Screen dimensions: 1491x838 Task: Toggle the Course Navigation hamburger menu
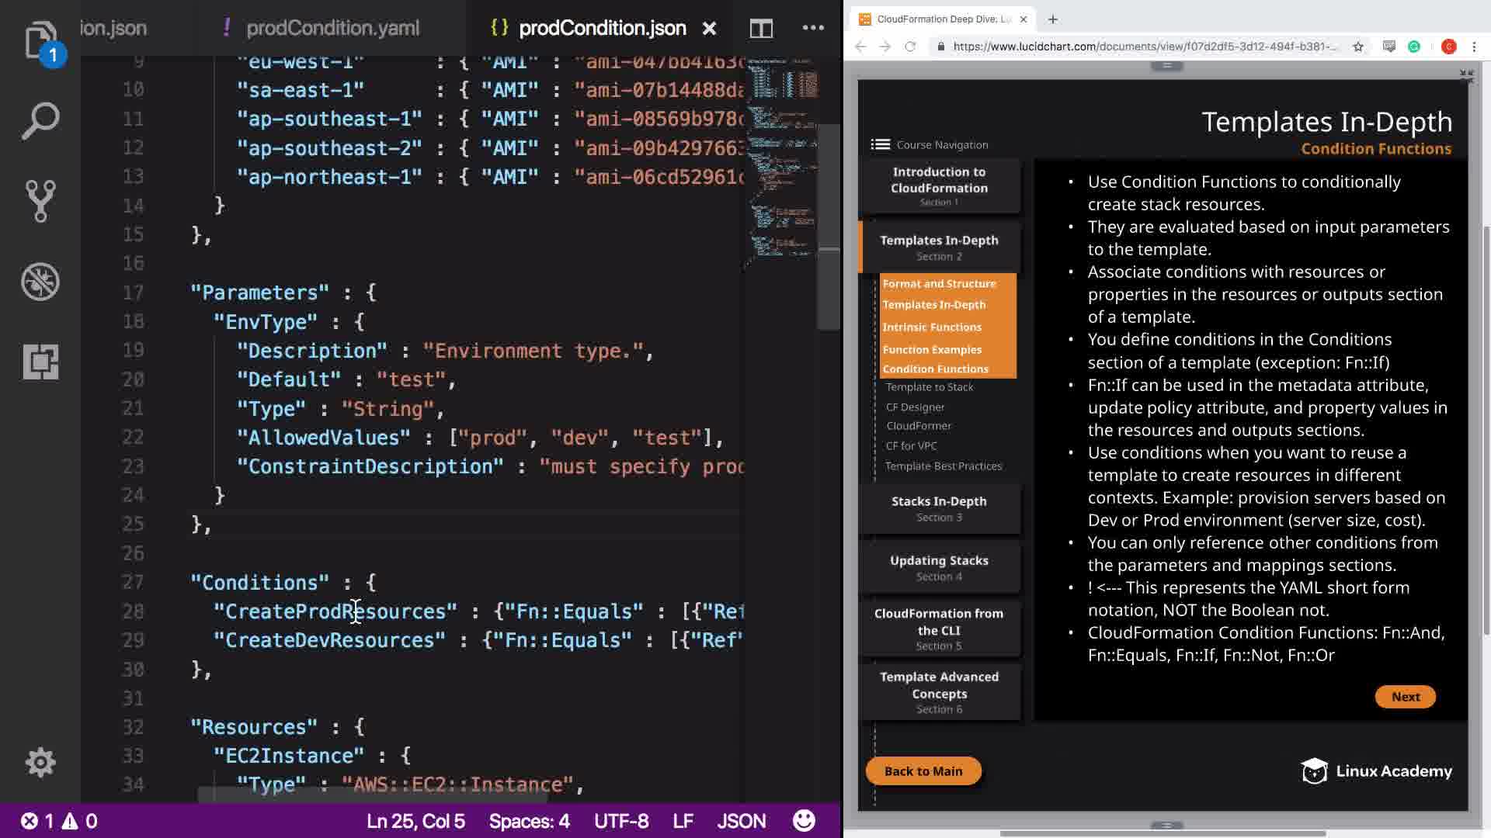pyautogui.click(x=880, y=144)
